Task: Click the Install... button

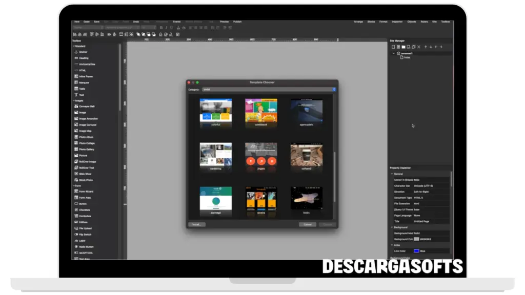Action: tap(196, 224)
